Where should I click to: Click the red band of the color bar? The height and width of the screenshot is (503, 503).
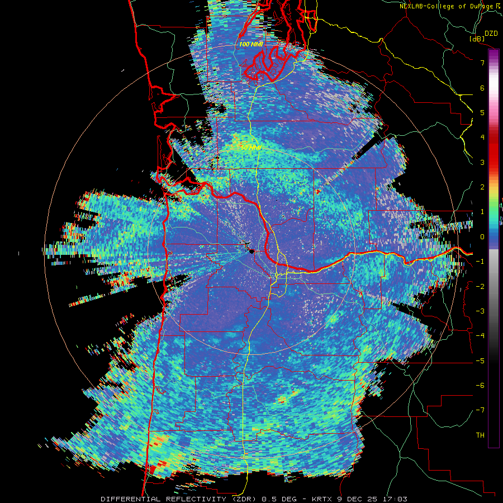pyautogui.click(x=493, y=149)
